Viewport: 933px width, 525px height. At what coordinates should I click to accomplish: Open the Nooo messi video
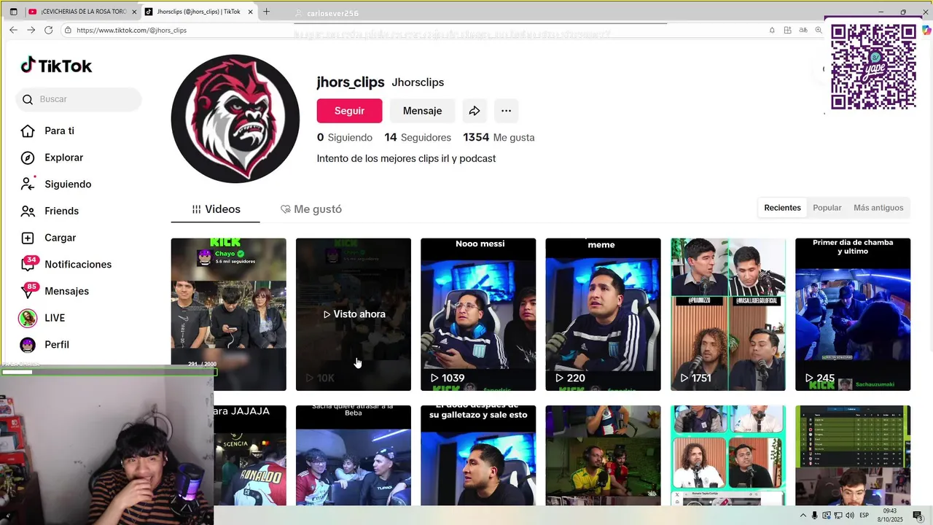point(478,314)
